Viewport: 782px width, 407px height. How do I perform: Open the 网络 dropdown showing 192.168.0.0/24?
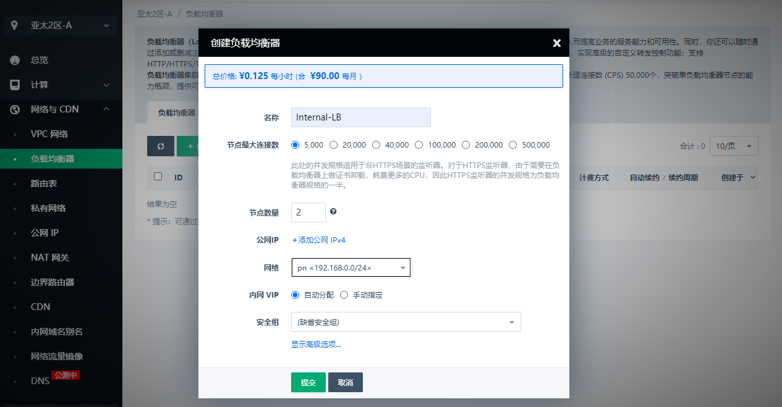point(351,267)
